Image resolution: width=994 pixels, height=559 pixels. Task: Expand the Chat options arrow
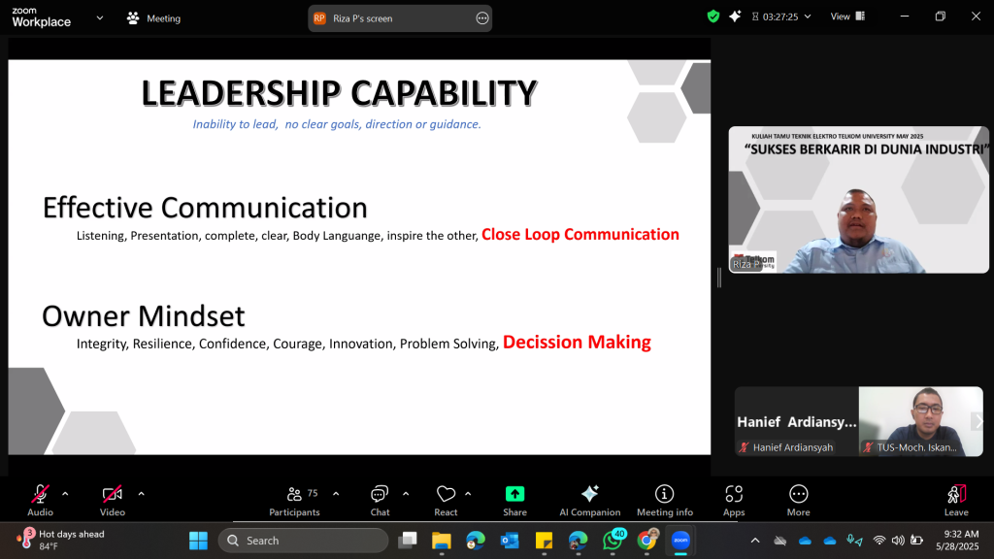point(406,494)
